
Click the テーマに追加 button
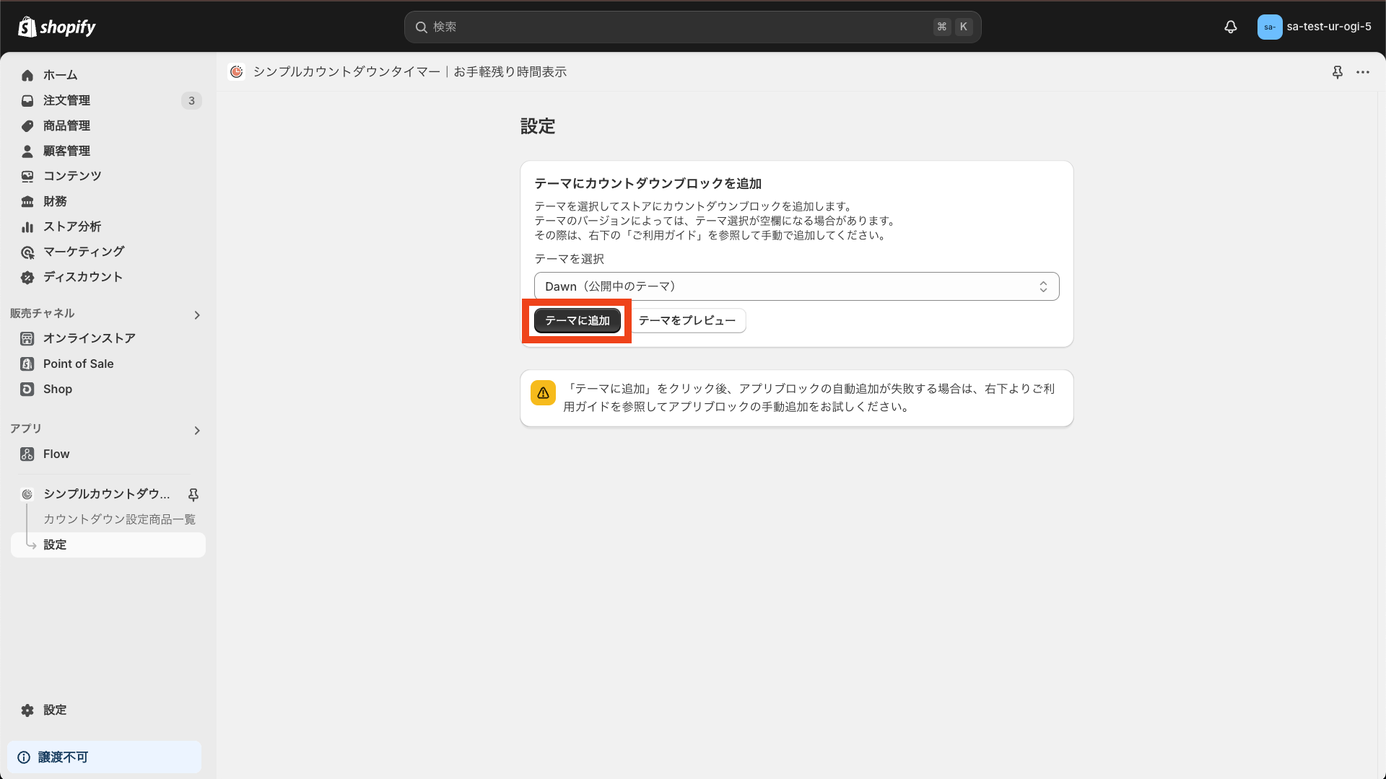coord(577,320)
